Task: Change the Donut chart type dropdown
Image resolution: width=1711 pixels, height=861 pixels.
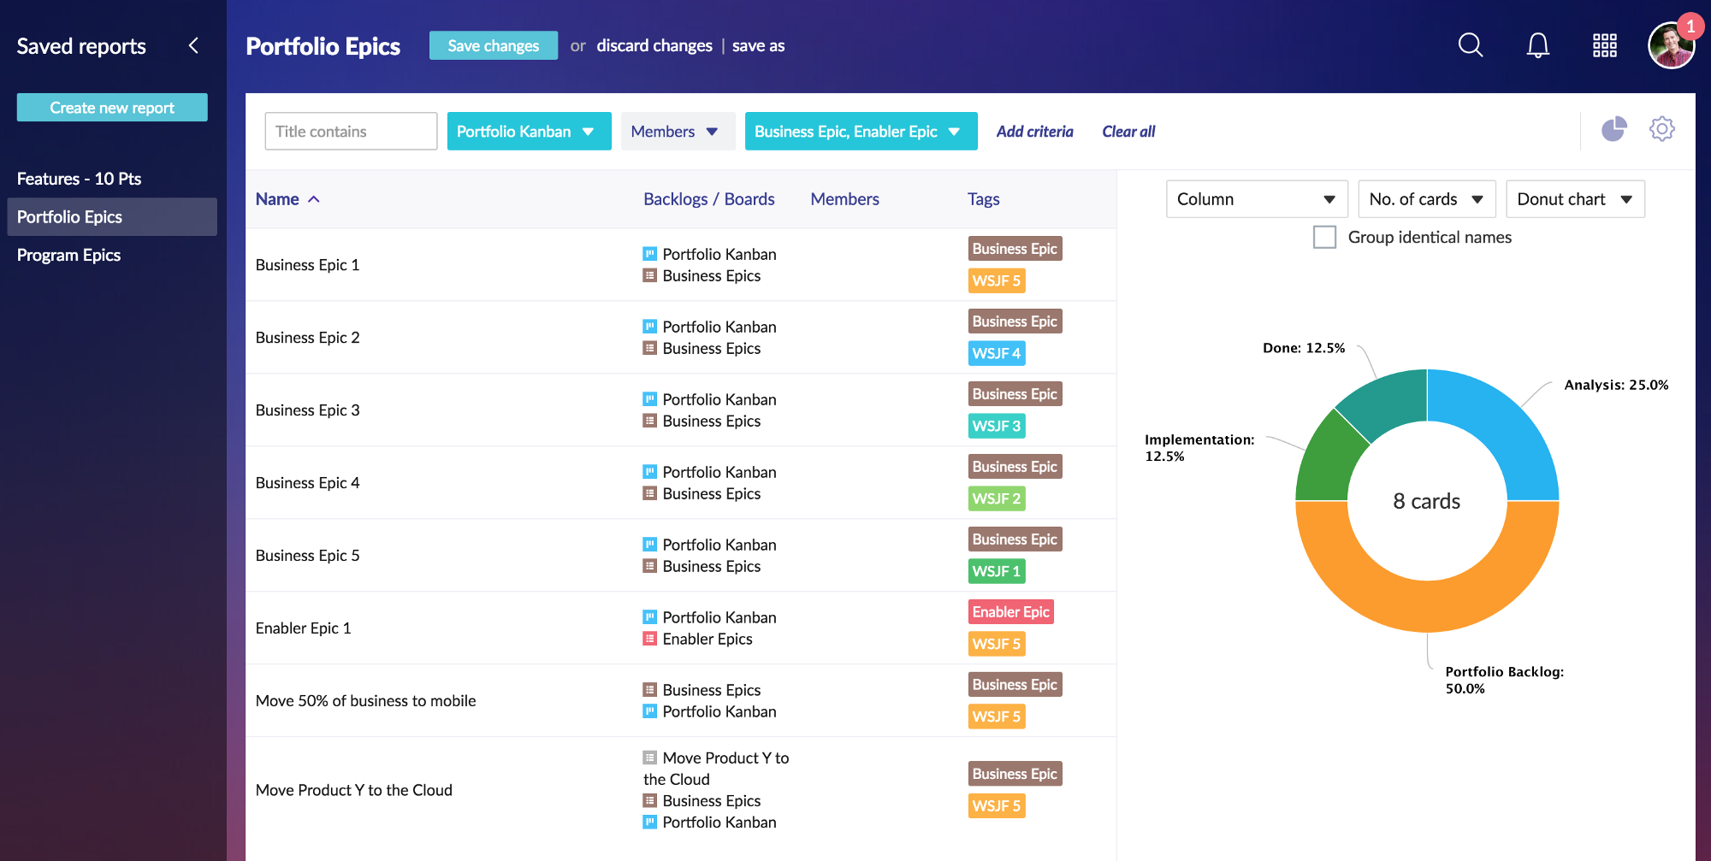Action: (1575, 198)
